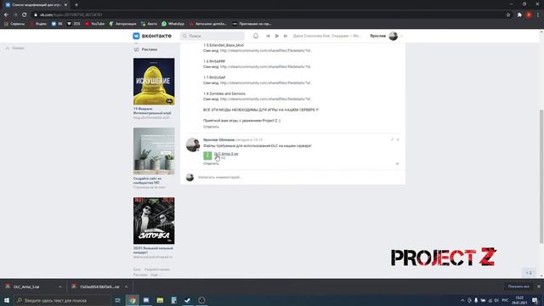
Task: Click the VK search field
Action: point(212,36)
